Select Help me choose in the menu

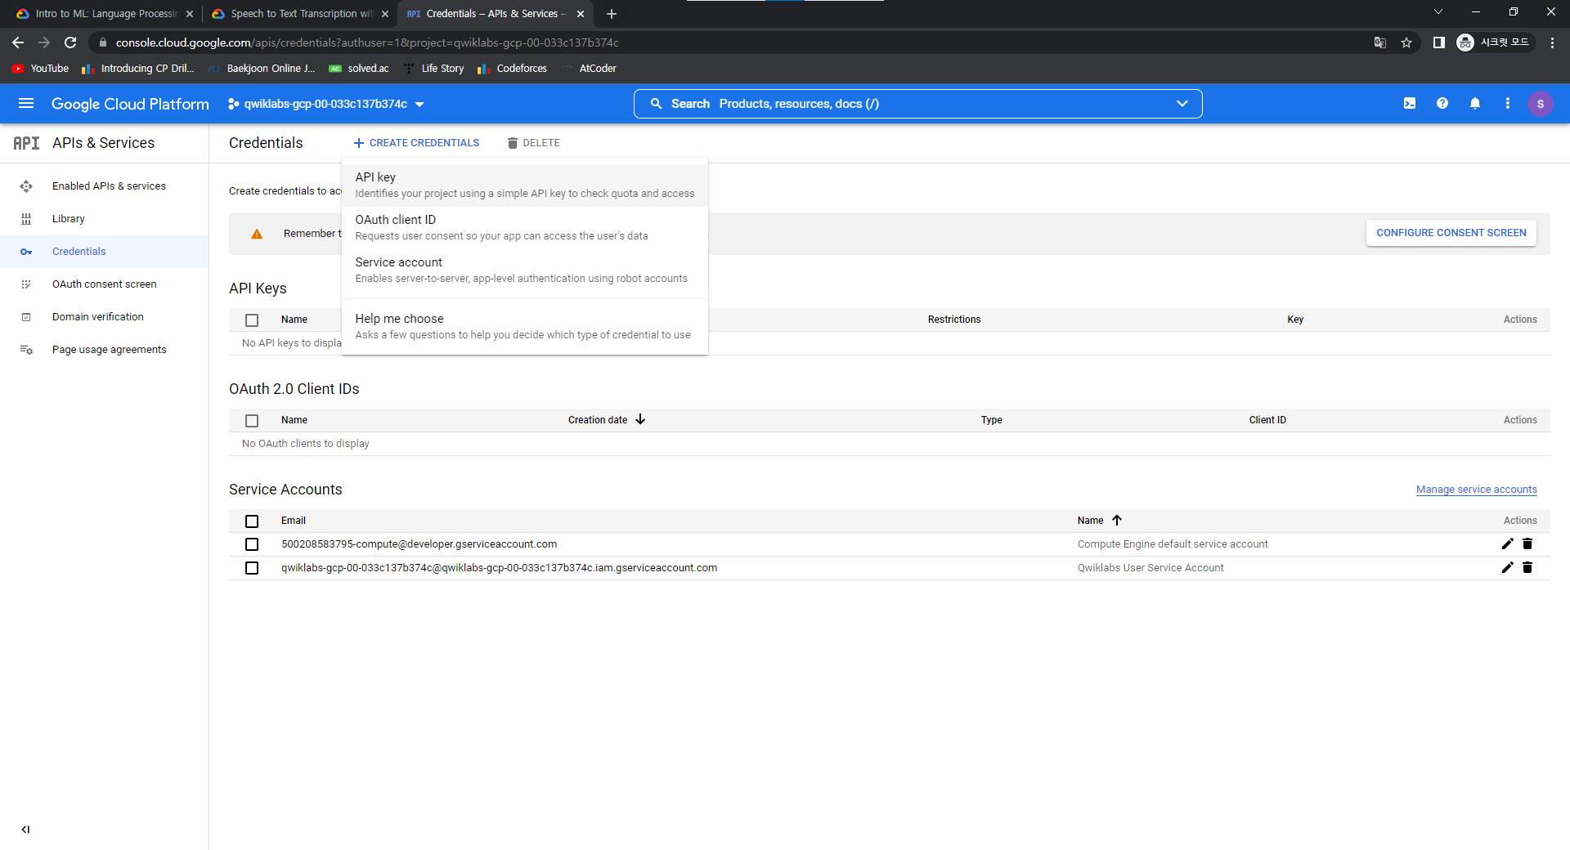point(525,327)
